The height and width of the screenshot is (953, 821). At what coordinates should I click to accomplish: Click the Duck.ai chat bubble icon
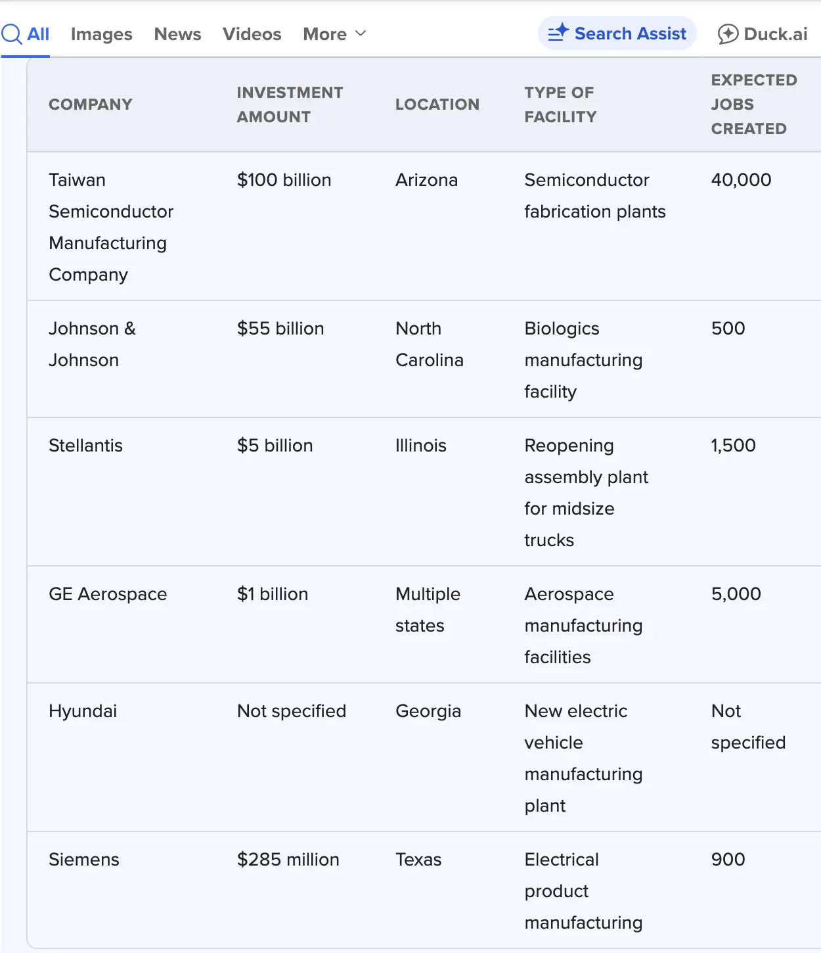(728, 34)
